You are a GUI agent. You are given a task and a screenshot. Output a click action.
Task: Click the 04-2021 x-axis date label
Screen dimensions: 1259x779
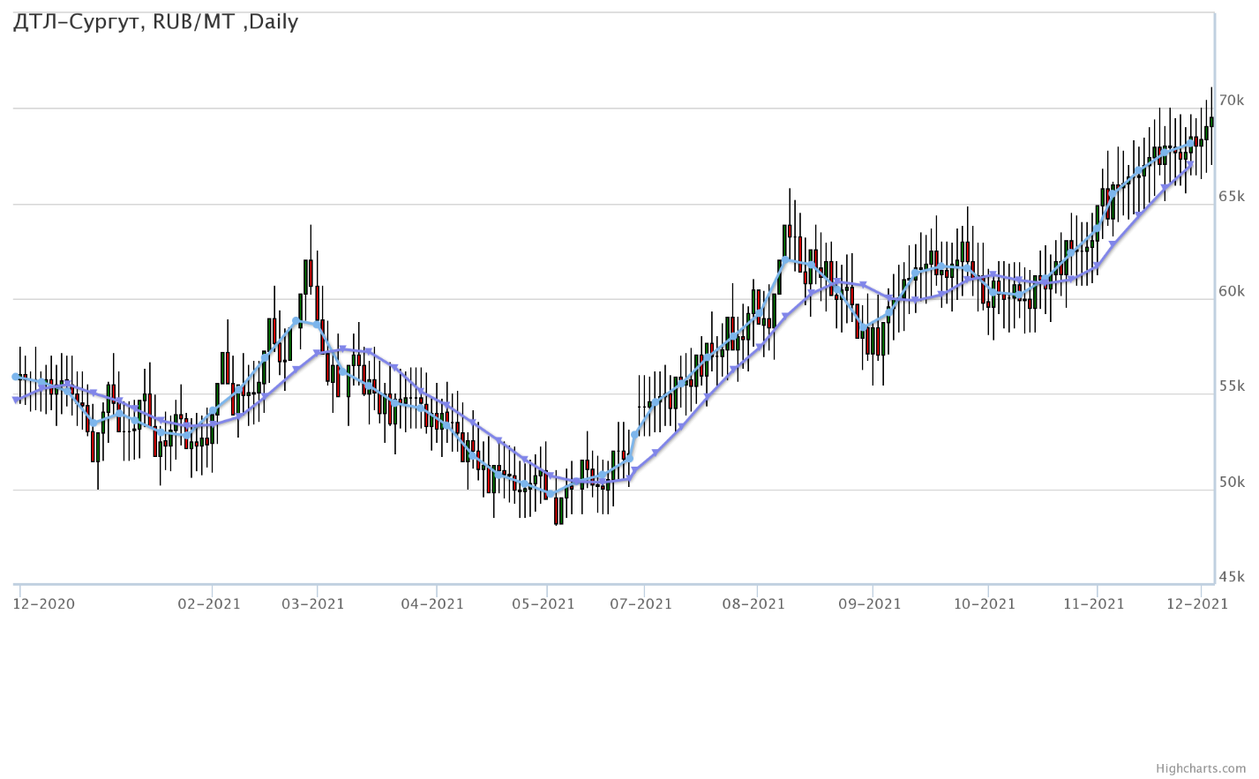432,604
